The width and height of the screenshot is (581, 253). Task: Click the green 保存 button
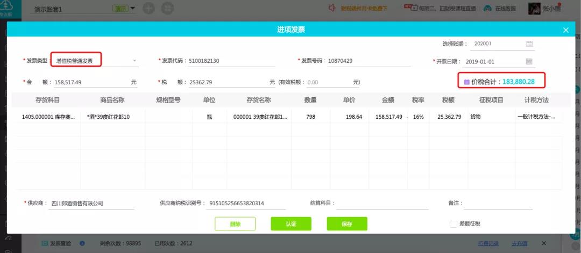tap(347, 224)
